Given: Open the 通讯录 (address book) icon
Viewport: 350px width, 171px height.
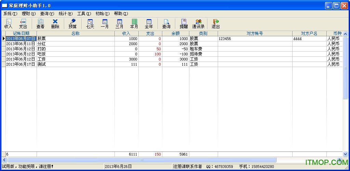Looking at the screenshot, I should (x=198, y=24).
